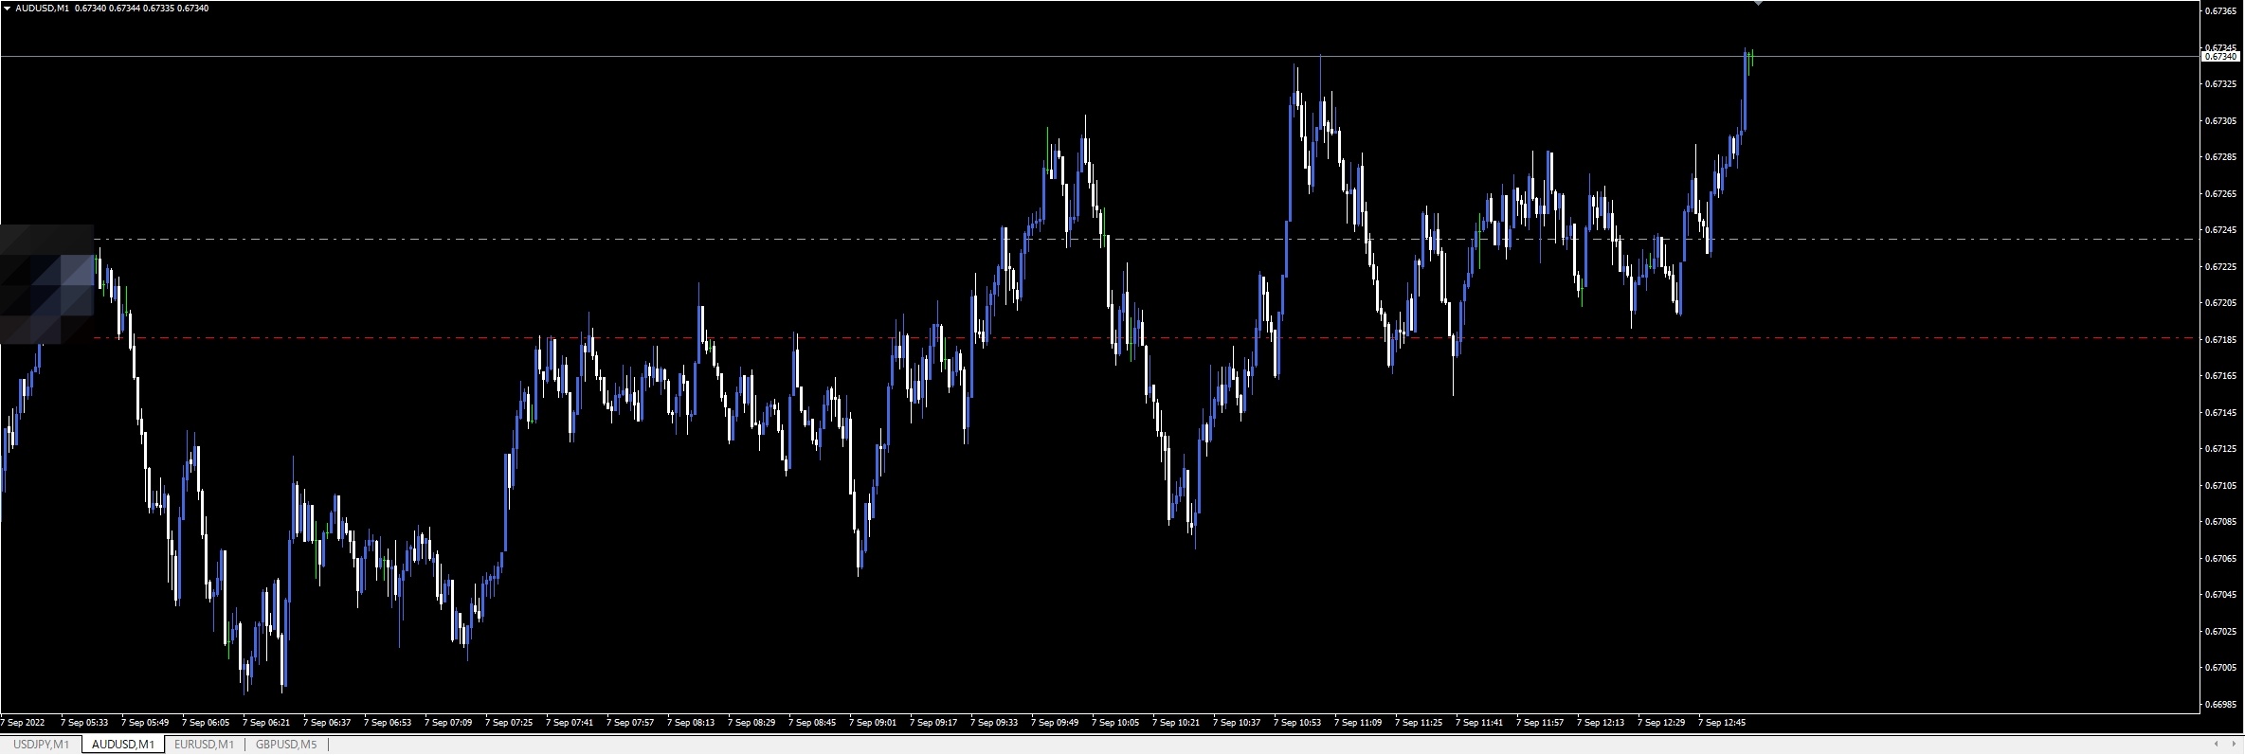The width and height of the screenshot is (2245, 755).
Task: Click the triangle arrow beside AUDUSD,M1 title
Action: 8,9
